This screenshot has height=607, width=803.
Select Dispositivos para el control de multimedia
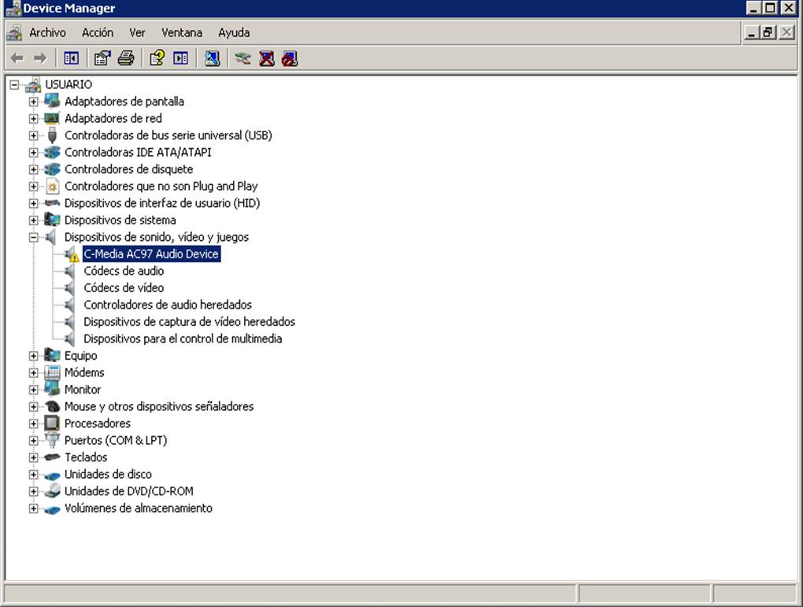183,339
